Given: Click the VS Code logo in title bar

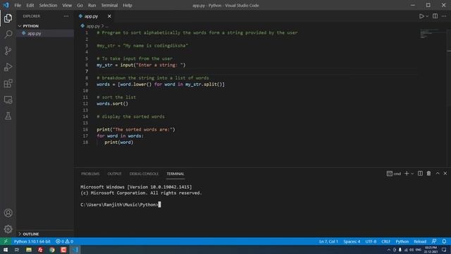Looking at the screenshot, I should [x=6, y=5].
